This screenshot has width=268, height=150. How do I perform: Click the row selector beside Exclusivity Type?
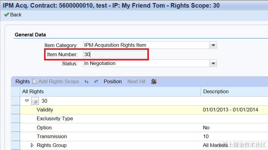(16, 119)
